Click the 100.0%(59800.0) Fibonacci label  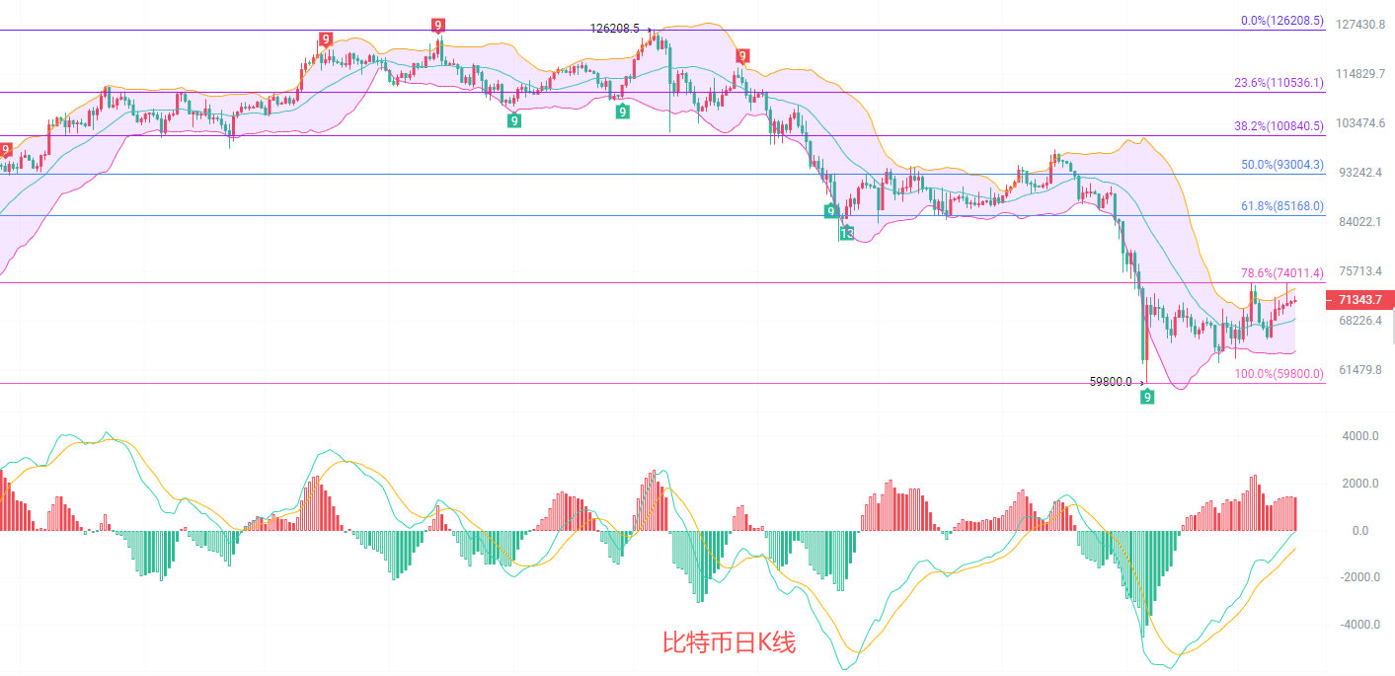[1279, 374]
